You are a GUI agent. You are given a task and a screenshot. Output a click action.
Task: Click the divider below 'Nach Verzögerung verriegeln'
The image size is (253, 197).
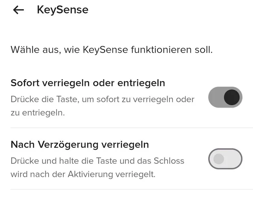[x=126, y=189]
